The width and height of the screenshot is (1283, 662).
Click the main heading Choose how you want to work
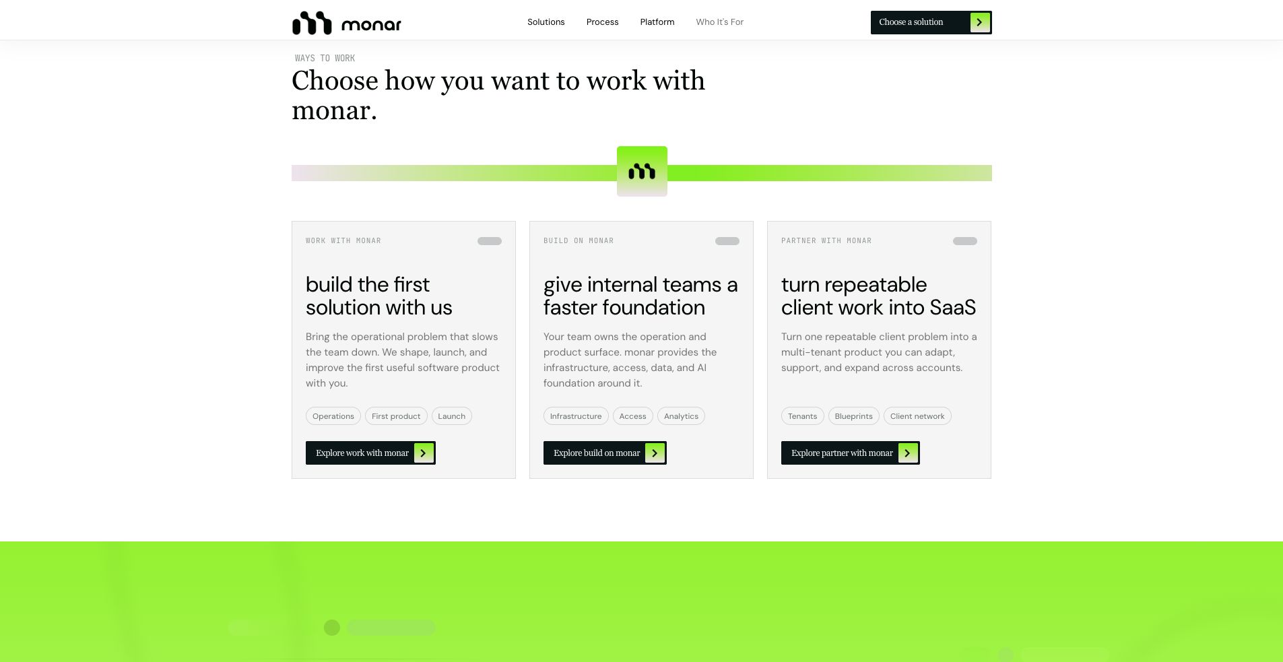pyautogui.click(x=498, y=96)
